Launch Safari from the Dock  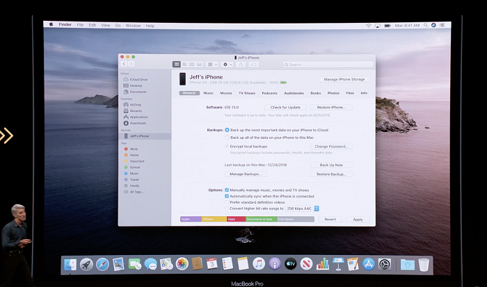coord(102,265)
